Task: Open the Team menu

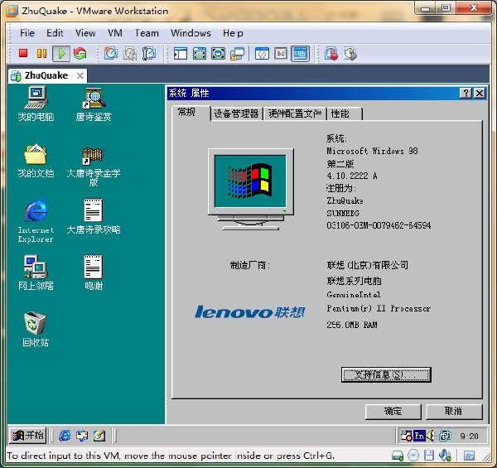Action: tap(147, 33)
